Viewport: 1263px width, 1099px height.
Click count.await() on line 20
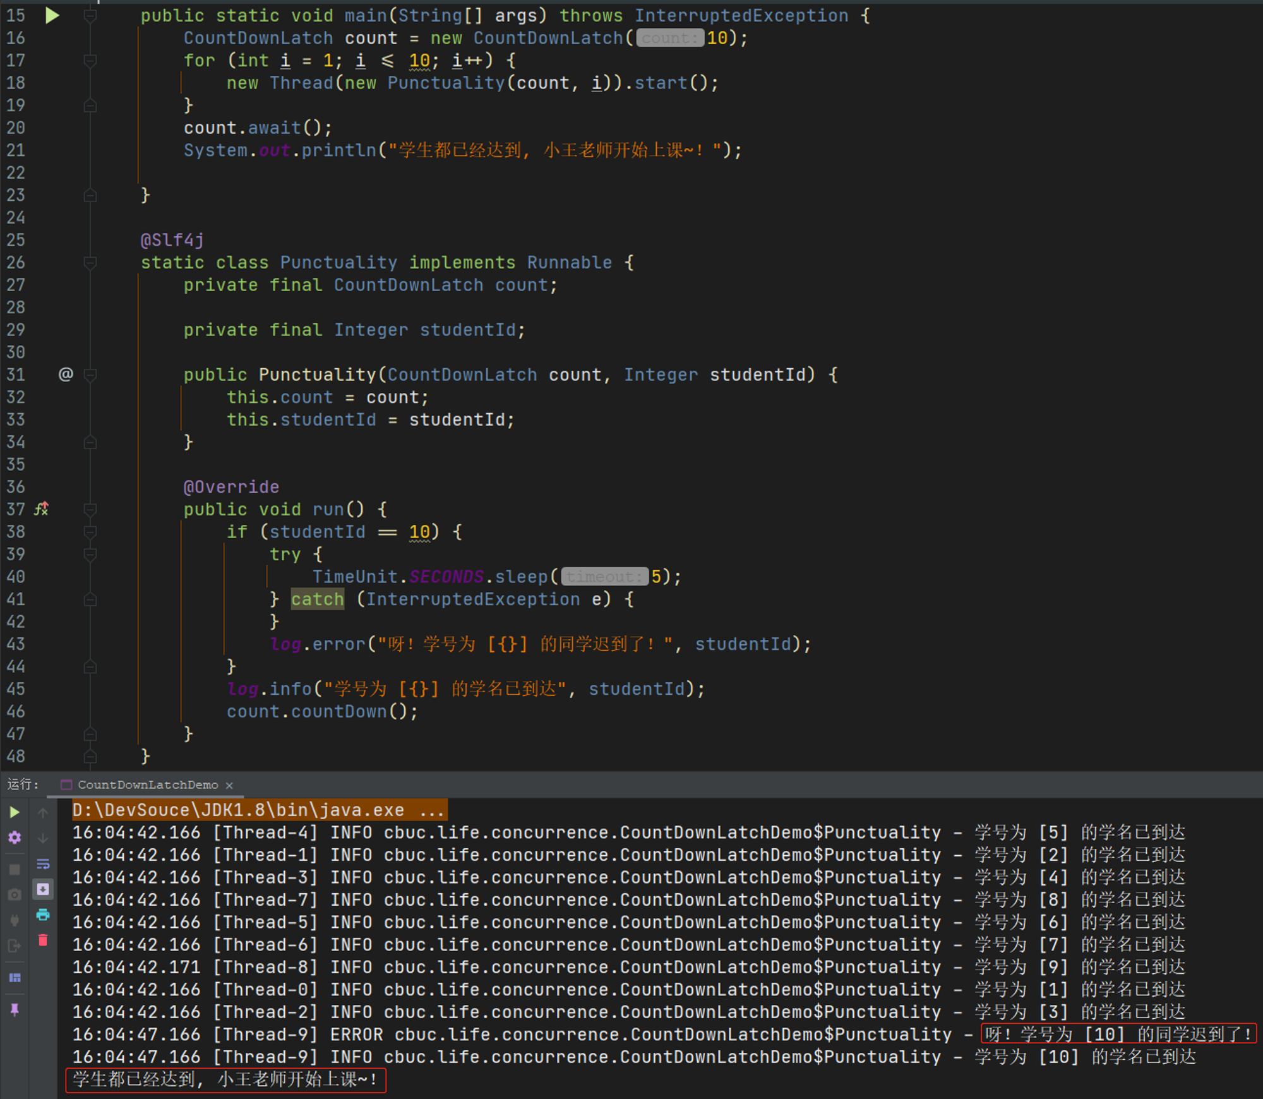[258, 128]
